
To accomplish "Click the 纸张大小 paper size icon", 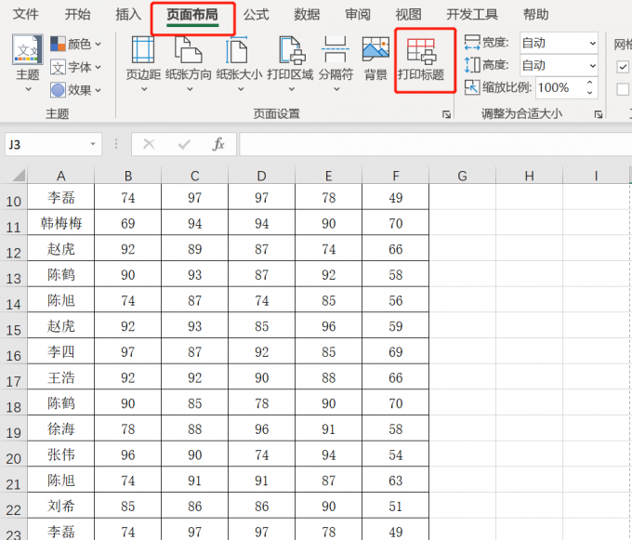I will [239, 49].
